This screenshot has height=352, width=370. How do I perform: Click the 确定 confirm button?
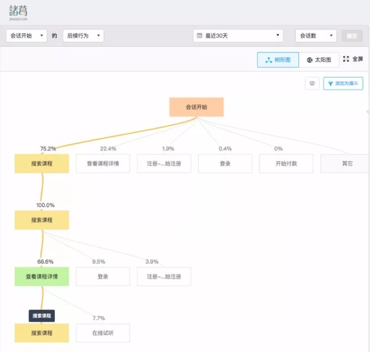click(351, 36)
